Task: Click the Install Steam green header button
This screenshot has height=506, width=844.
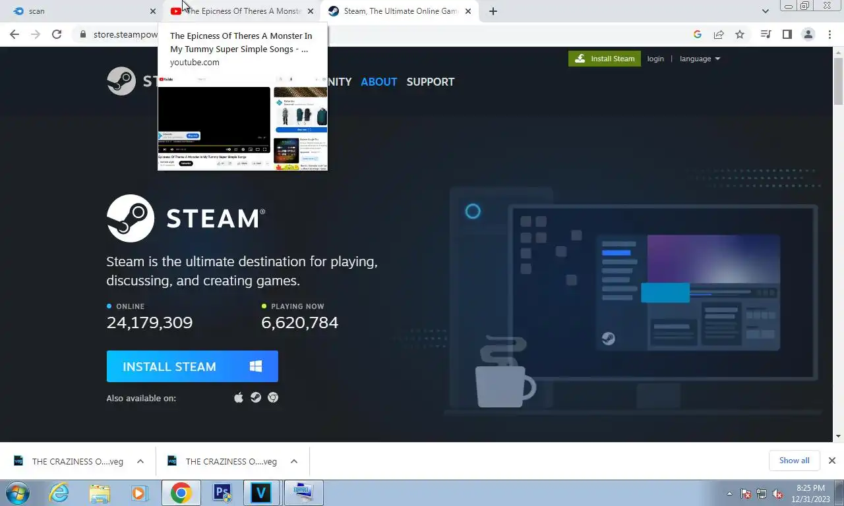Action: pyautogui.click(x=605, y=59)
